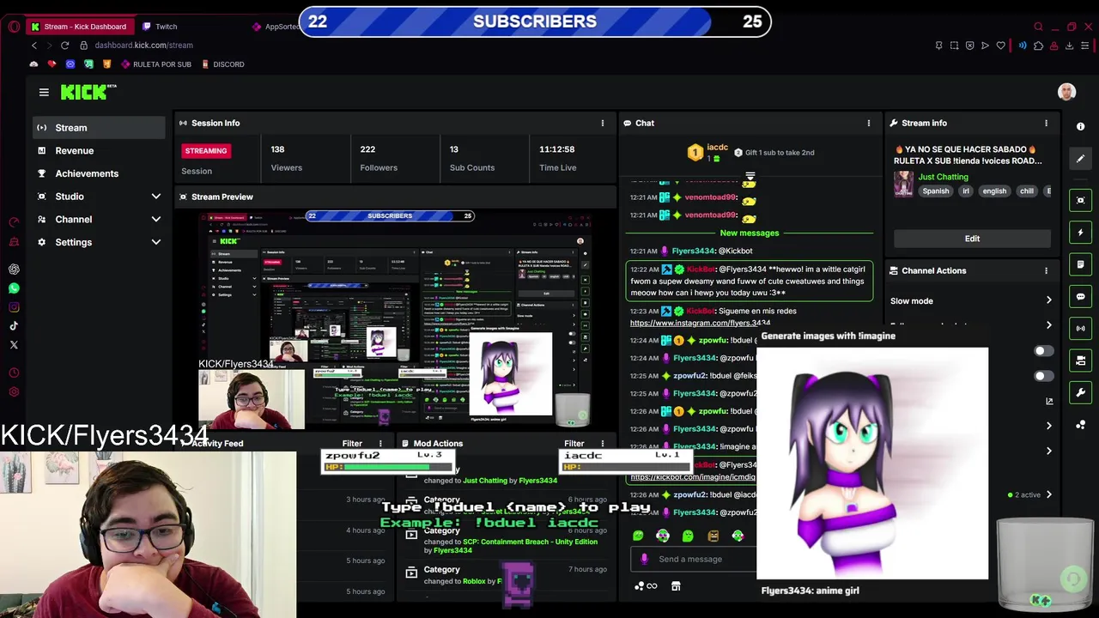The height and width of the screenshot is (618, 1099).
Task: Toggle the wrench widget icon in right toolbar
Action: 1081,392
